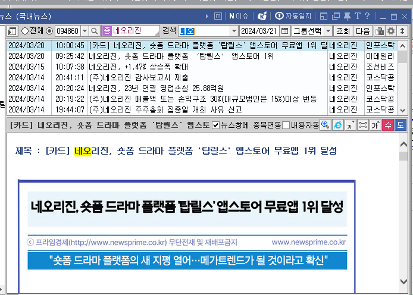Click the overlapping windows duplicate icon
413x295 pixels.
pos(336,16)
